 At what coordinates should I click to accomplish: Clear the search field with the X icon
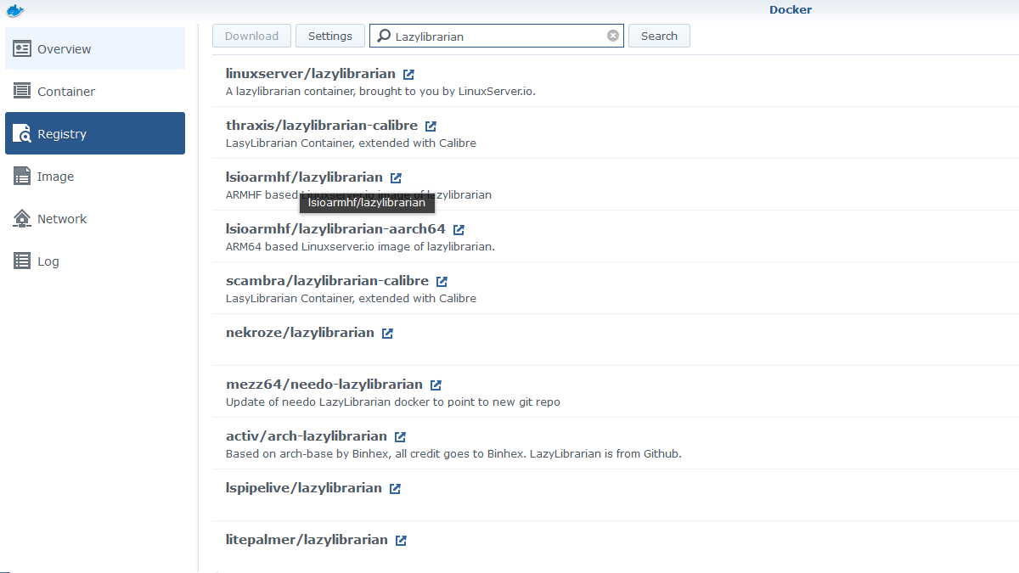coord(612,36)
